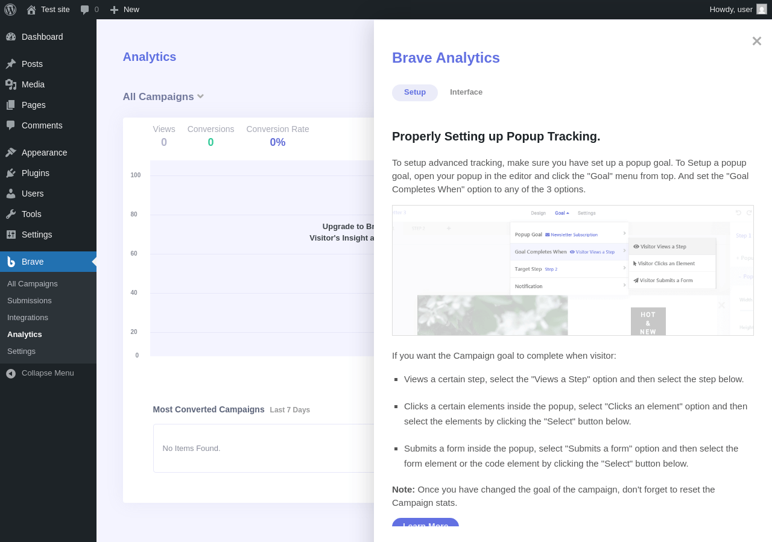Screen dimensions: 772x542
Task: Click the comments bubble icon in admin bar
Action: (85, 10)
